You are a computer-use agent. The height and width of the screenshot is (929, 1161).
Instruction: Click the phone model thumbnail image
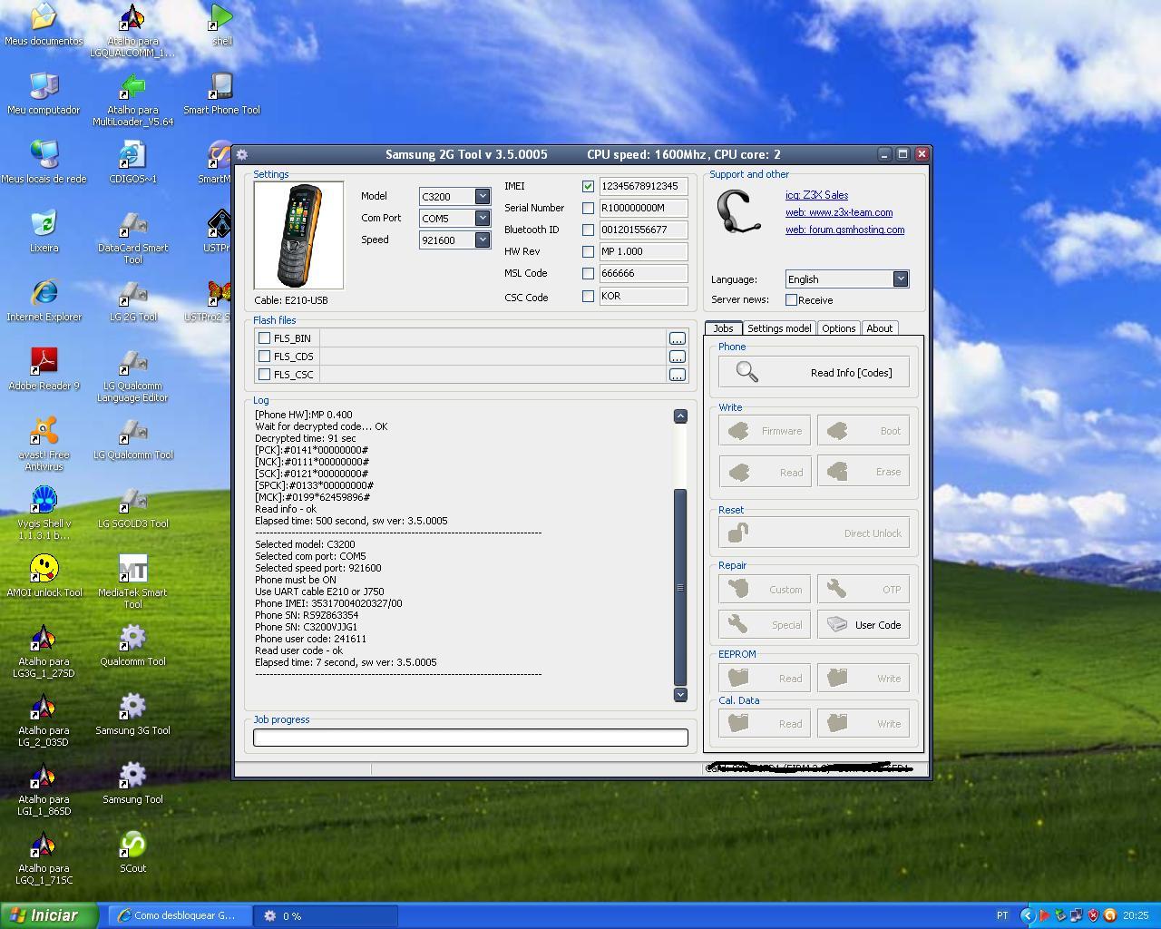point(298,235)
